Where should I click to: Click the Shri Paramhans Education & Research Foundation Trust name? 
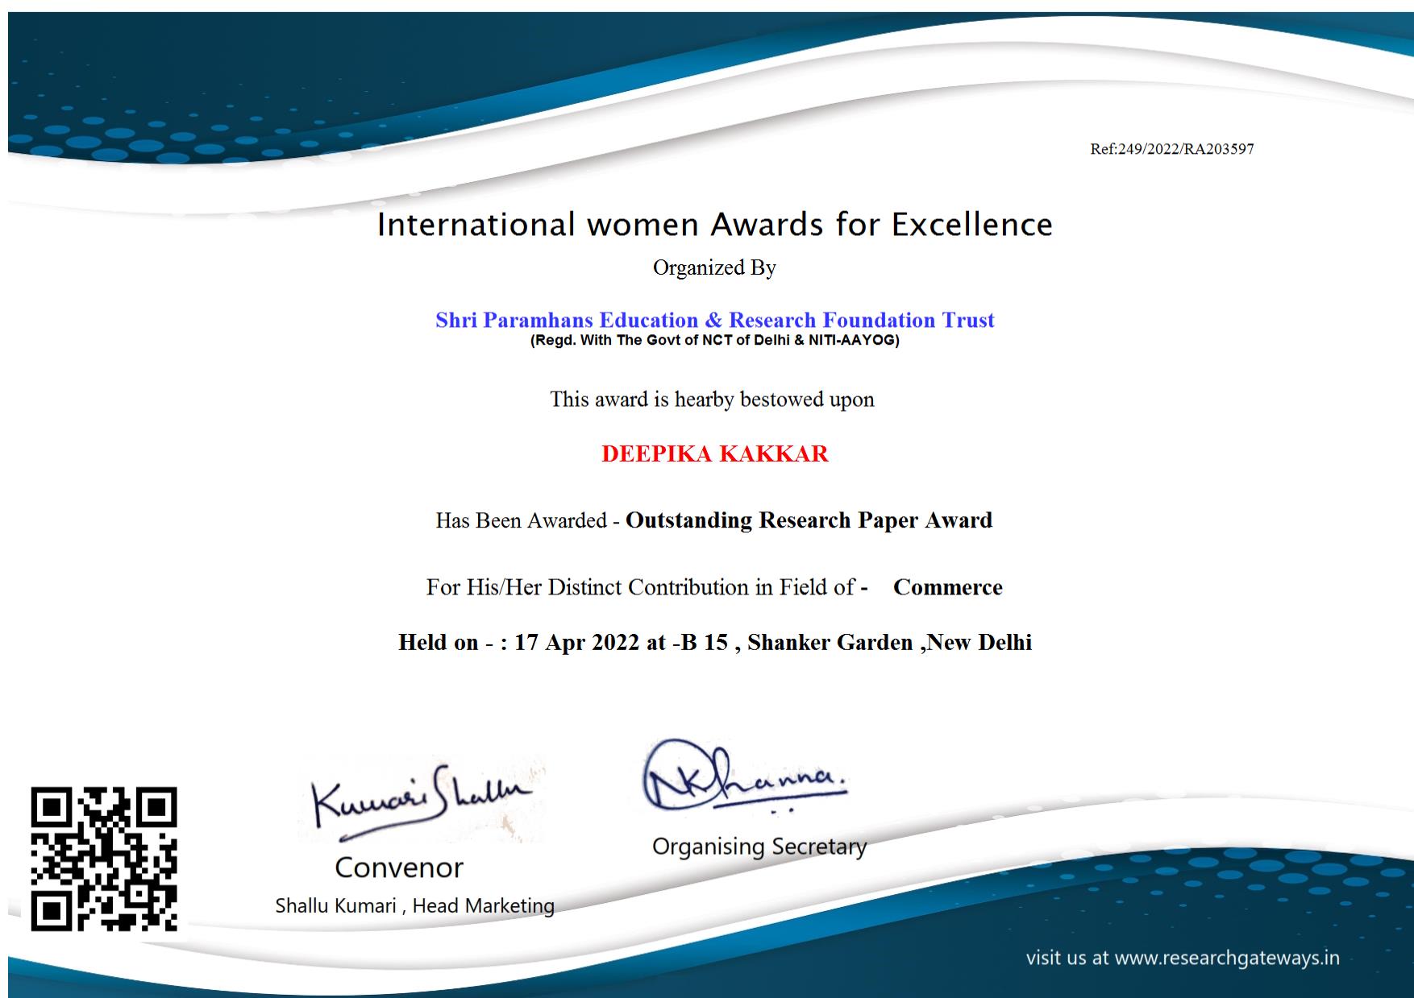pos(714,320)
